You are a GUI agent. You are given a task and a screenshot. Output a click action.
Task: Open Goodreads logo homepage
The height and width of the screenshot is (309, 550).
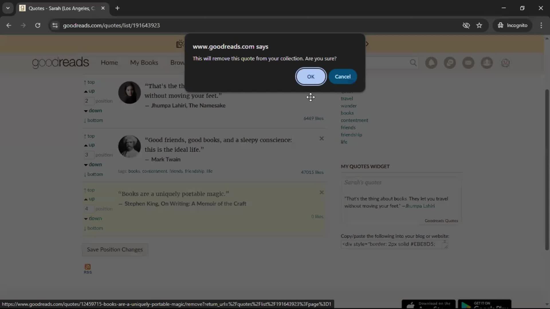click(60, 62)
